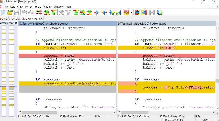Click the '< MAX_PATH)' line in left pane
The height and width of the screenshot is (121, 219).
(68, 48)
